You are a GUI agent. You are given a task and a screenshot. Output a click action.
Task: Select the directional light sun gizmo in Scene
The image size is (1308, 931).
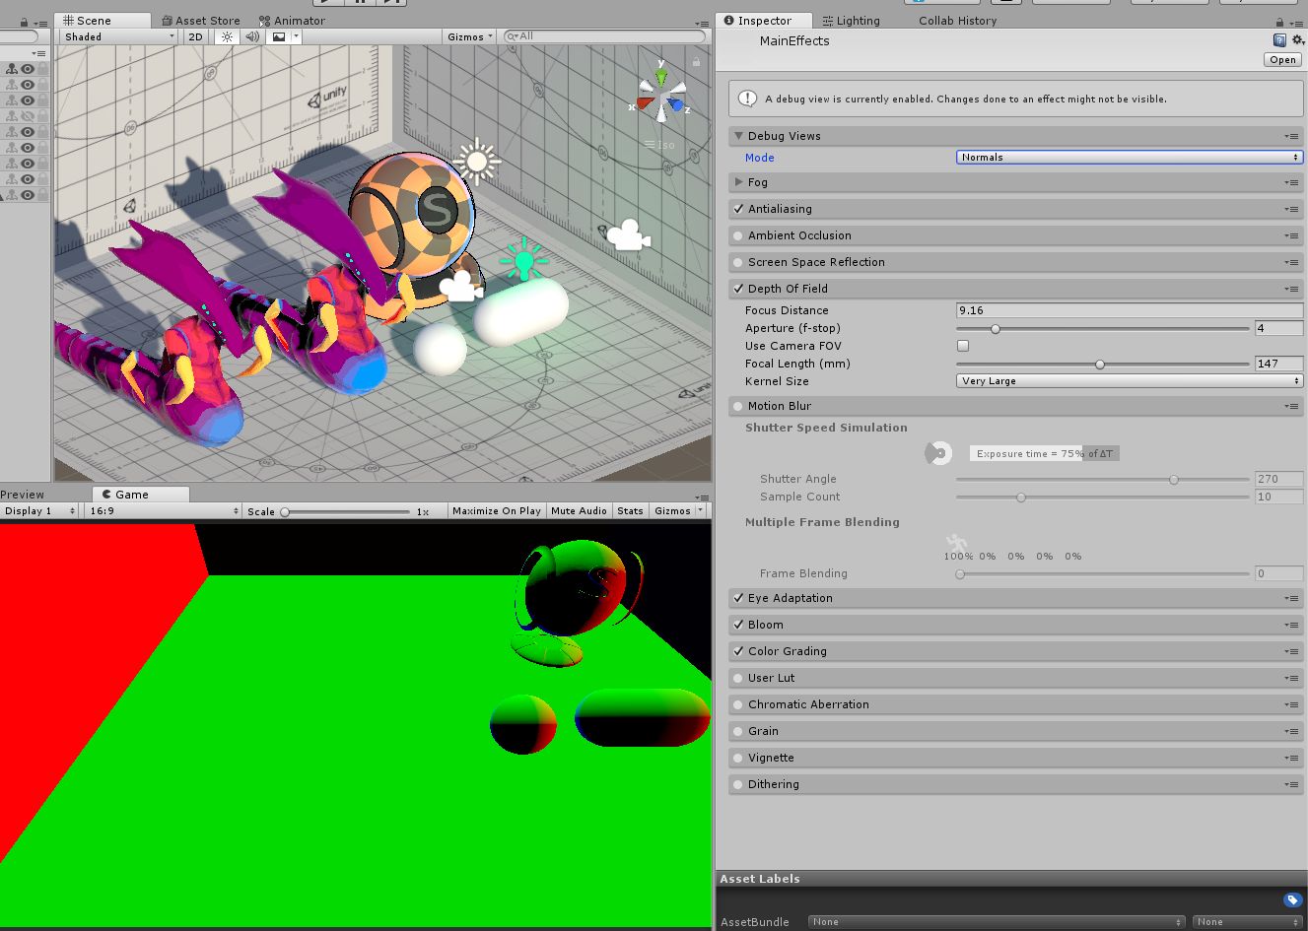click(x=478, y=162)
